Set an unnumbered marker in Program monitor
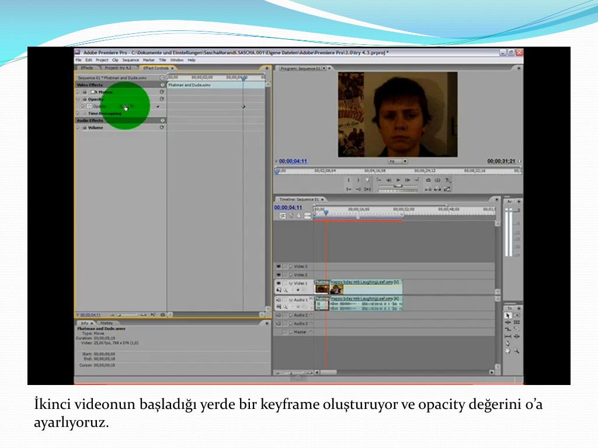The width and height of the screenshot is (598, 448). 367,180
